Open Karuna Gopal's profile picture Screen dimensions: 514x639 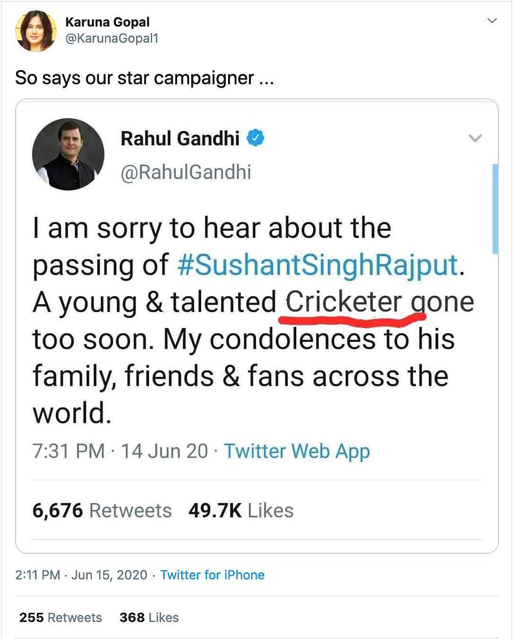coord(36,31)
